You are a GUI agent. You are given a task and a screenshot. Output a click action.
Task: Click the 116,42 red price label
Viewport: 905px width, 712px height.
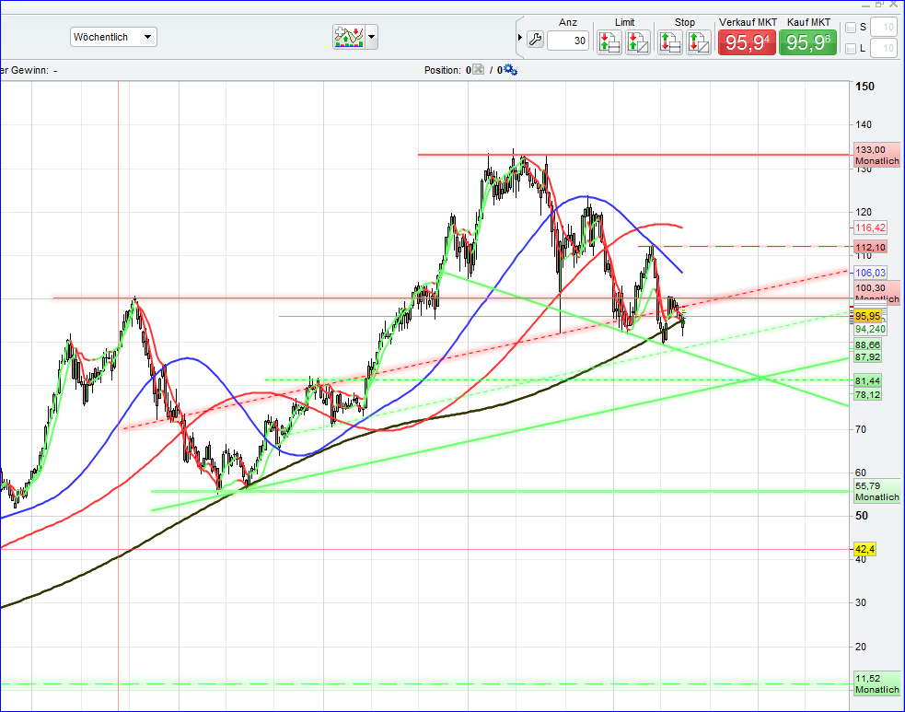click(870, 228)
